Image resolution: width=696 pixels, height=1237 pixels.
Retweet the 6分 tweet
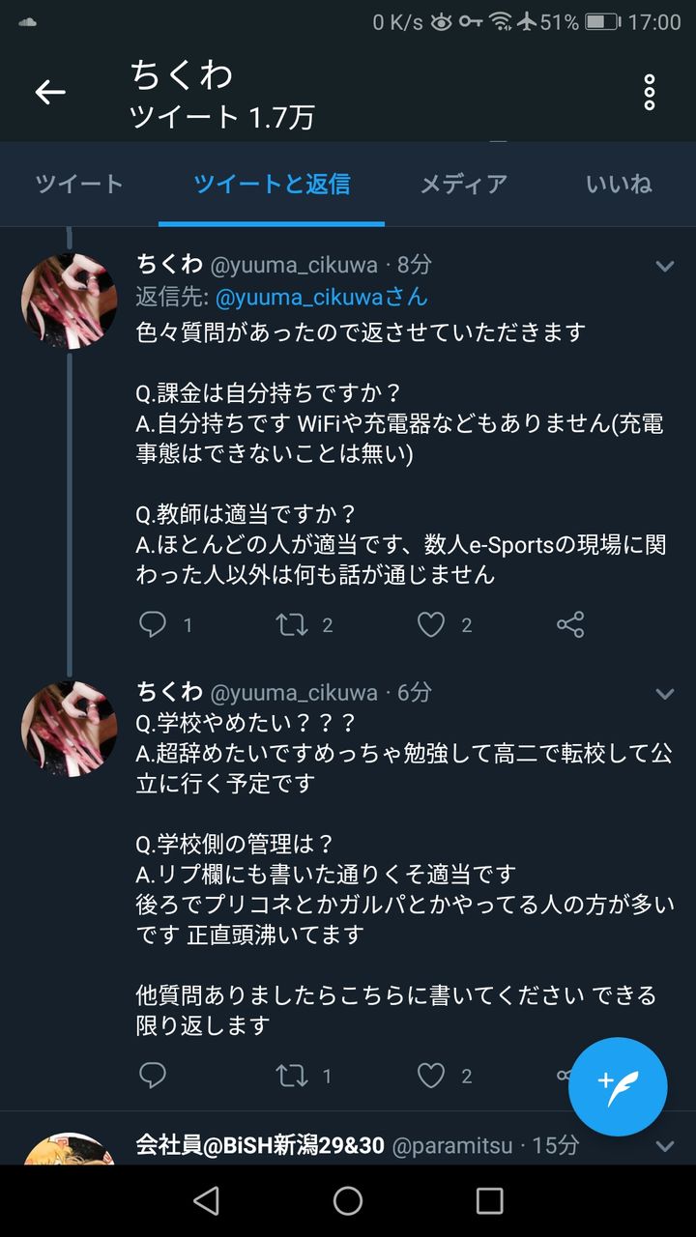point(292,1075)
